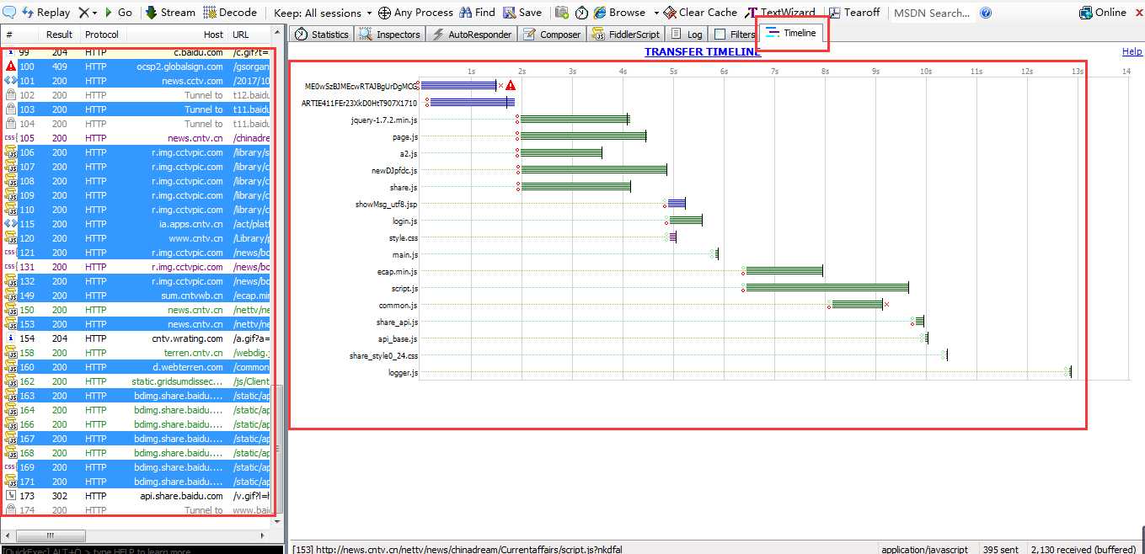Screen dimensions: 1145x554
Task: Click the script.js timeline bar
Action: pos(827,288)
